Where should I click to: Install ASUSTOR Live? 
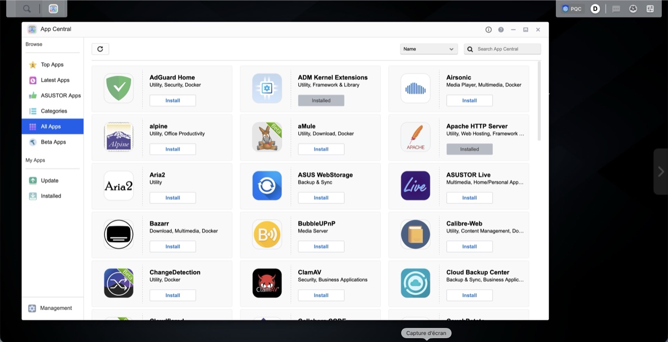tap(470, 198)
